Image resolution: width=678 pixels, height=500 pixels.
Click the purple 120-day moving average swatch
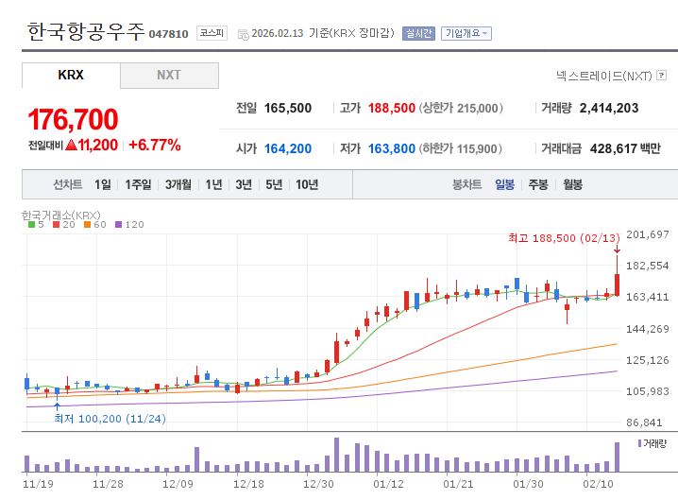coord(118,225)
